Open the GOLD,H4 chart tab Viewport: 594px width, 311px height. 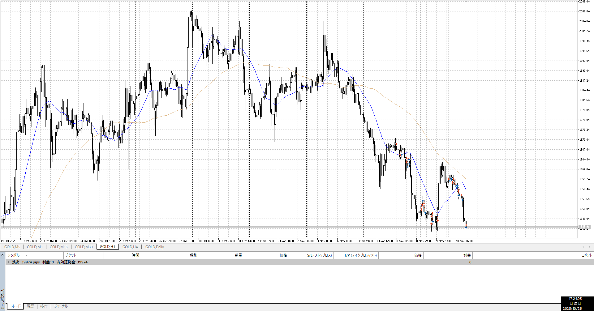tap(130, 247)
